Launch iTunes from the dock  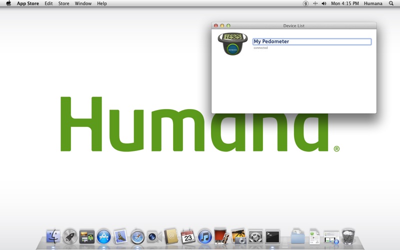pos(205,236)
